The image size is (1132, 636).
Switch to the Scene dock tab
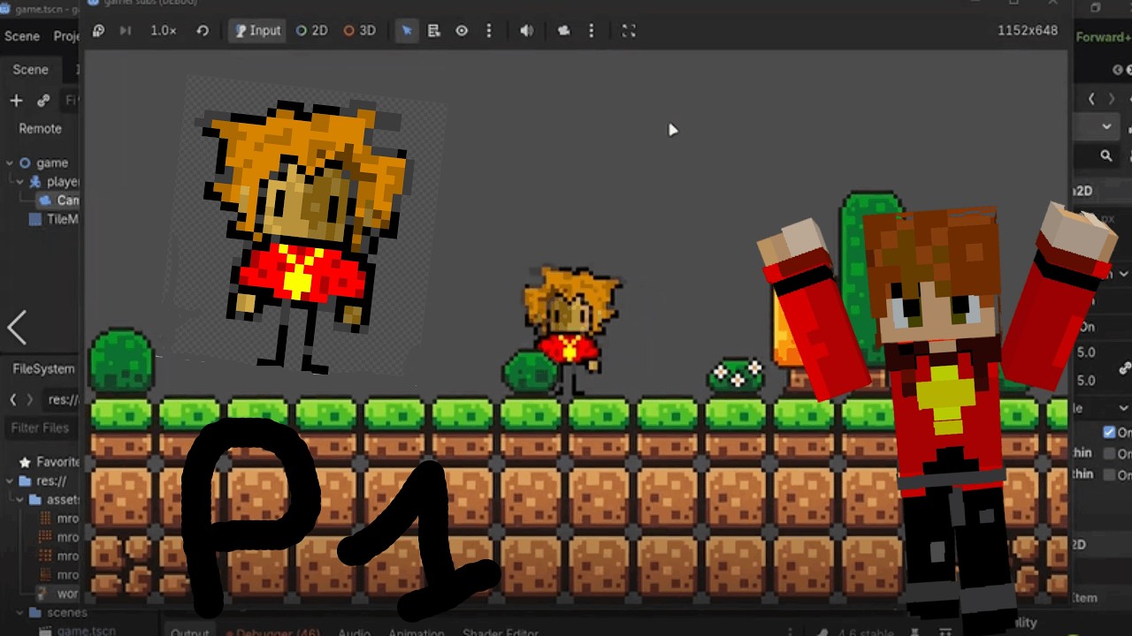coord(30,69)
